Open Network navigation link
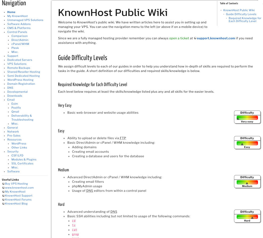Viewport: 263px width, 238px height. tap(13, 132)
